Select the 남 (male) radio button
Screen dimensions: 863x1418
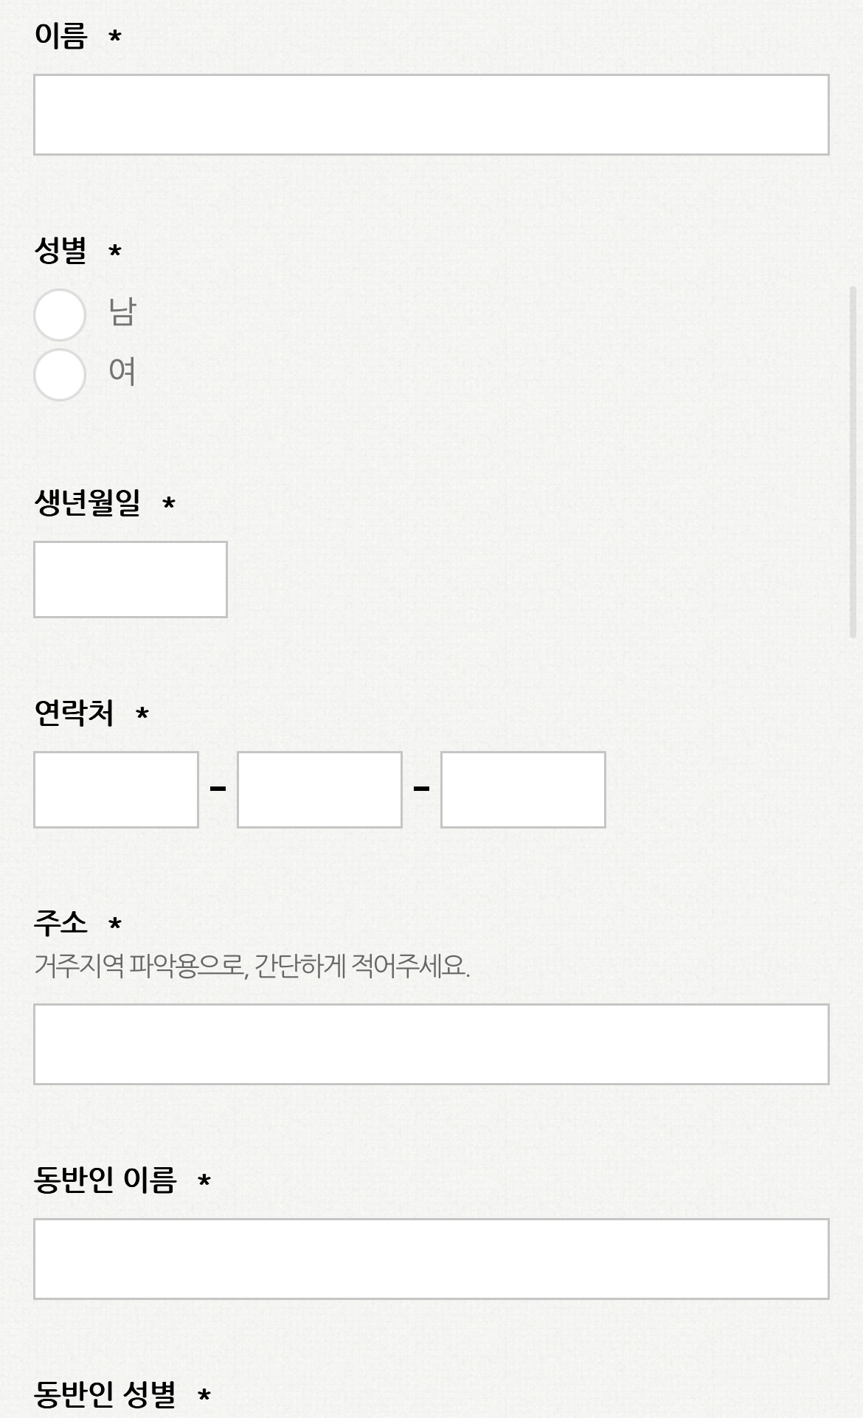click(58, 314)
